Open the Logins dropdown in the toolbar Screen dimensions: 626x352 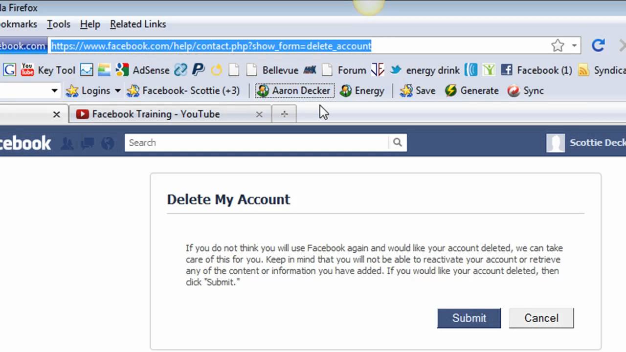point(93,90)
